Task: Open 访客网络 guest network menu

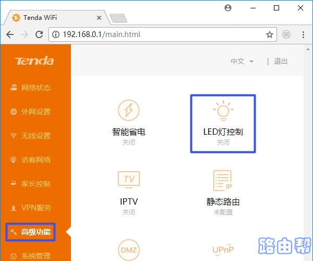Action: tap(35, 160)
